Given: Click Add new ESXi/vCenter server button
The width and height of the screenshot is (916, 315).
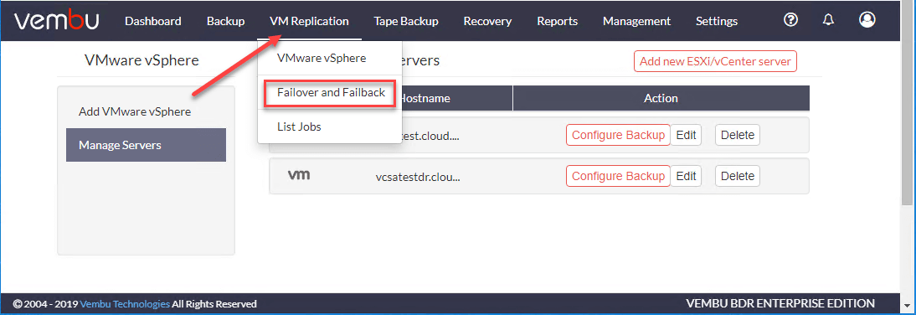Looking at the screenshot, I should 715,61.
